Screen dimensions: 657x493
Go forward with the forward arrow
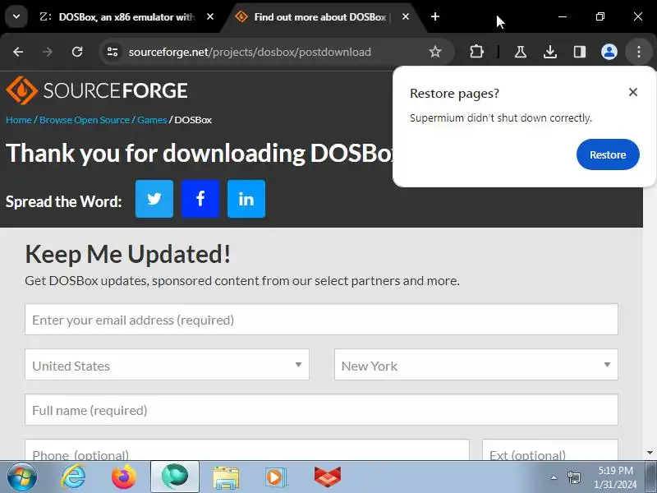point(48,52)
